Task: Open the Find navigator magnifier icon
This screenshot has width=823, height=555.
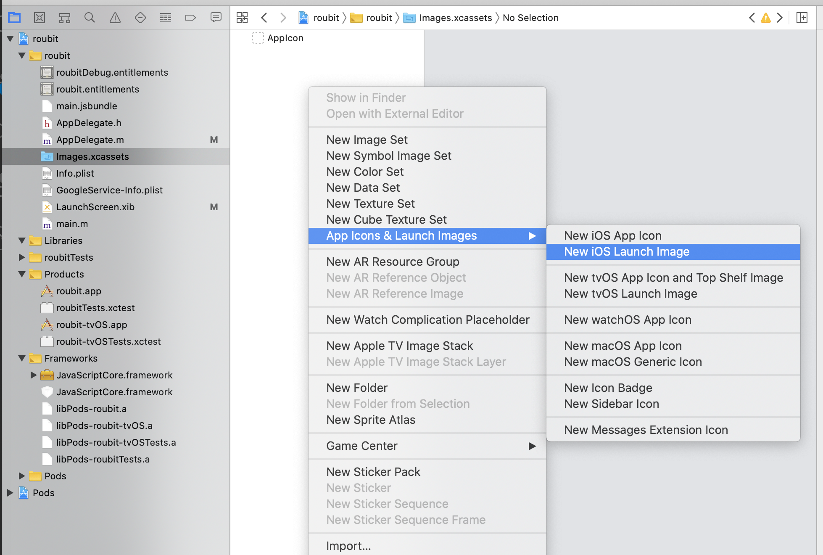Action: click(90, 18)
